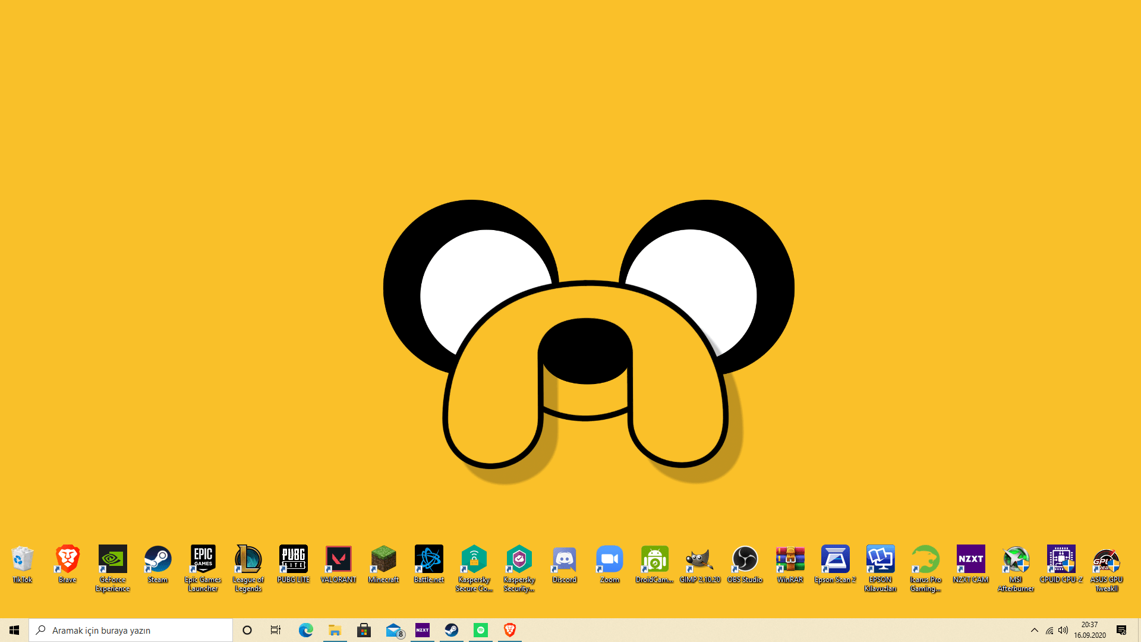
Task: Select the League of Legends icon
Action: (248, 559)
